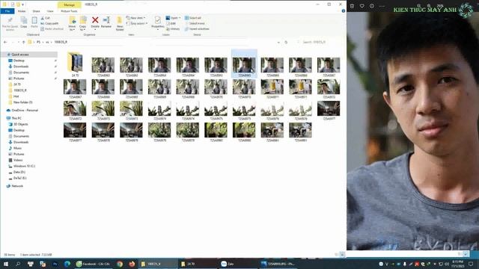
Task: Switch to details view in status bar
Action: point(337,254)
